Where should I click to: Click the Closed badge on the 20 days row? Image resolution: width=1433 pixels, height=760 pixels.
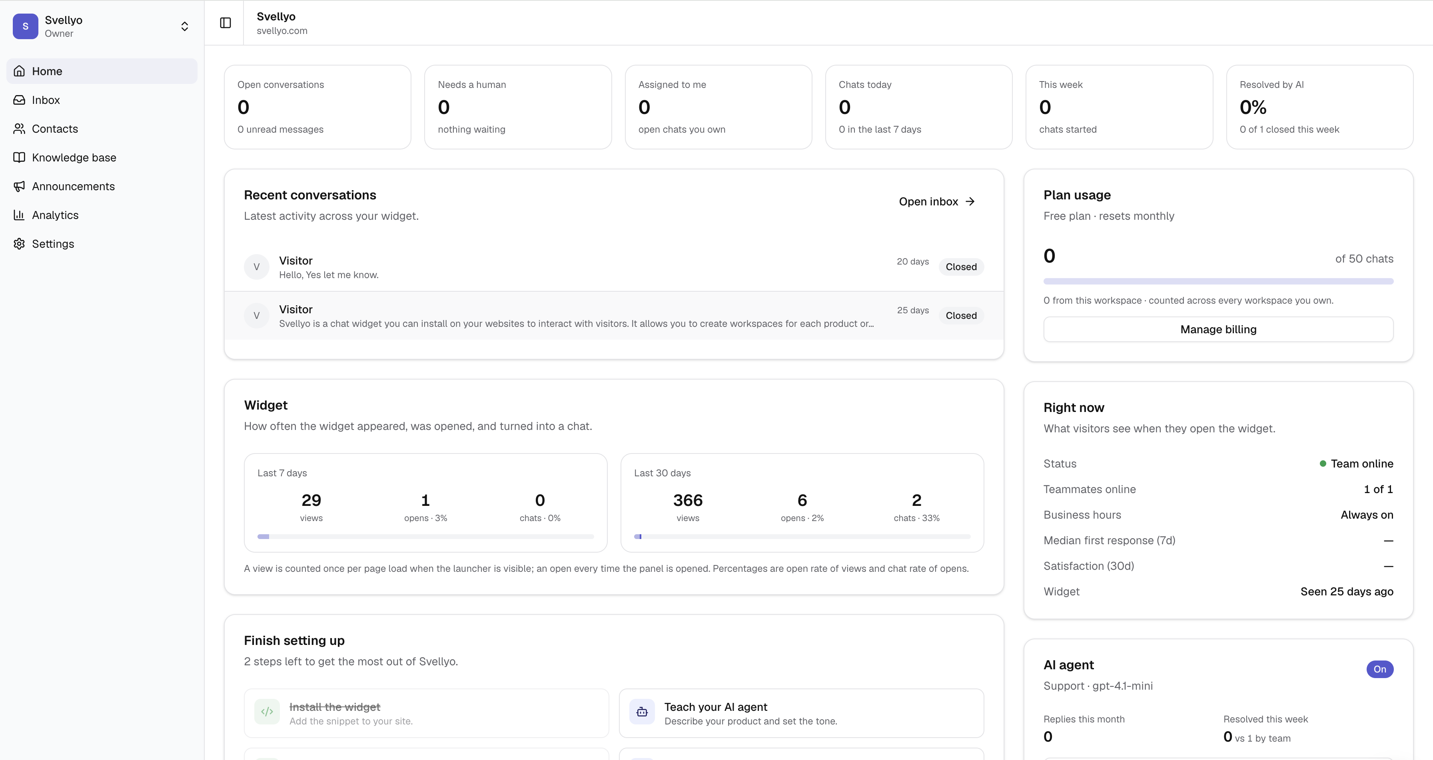coord(961,267)
